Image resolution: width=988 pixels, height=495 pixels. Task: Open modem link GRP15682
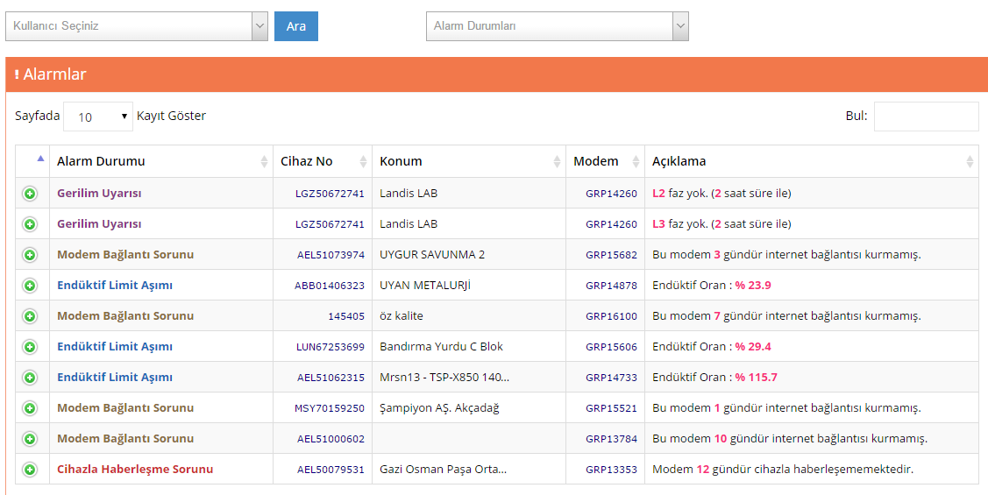point(611,255)
